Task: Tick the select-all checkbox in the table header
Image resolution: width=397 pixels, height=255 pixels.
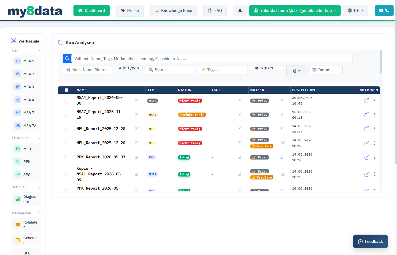Action: point(66,90)
